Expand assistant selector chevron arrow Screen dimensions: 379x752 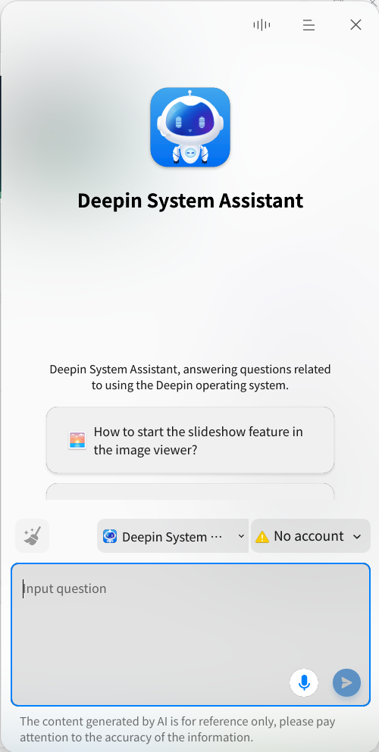[x=241, y=536]
